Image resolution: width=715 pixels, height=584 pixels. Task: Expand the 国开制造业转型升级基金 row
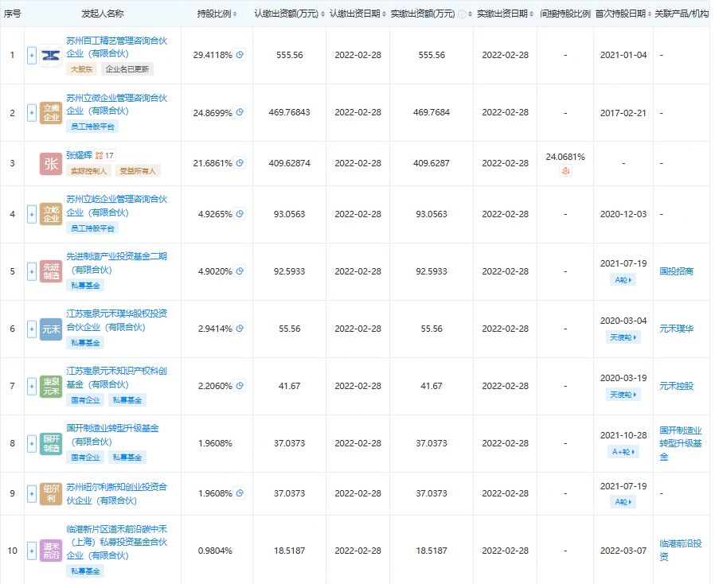(31, 444)
